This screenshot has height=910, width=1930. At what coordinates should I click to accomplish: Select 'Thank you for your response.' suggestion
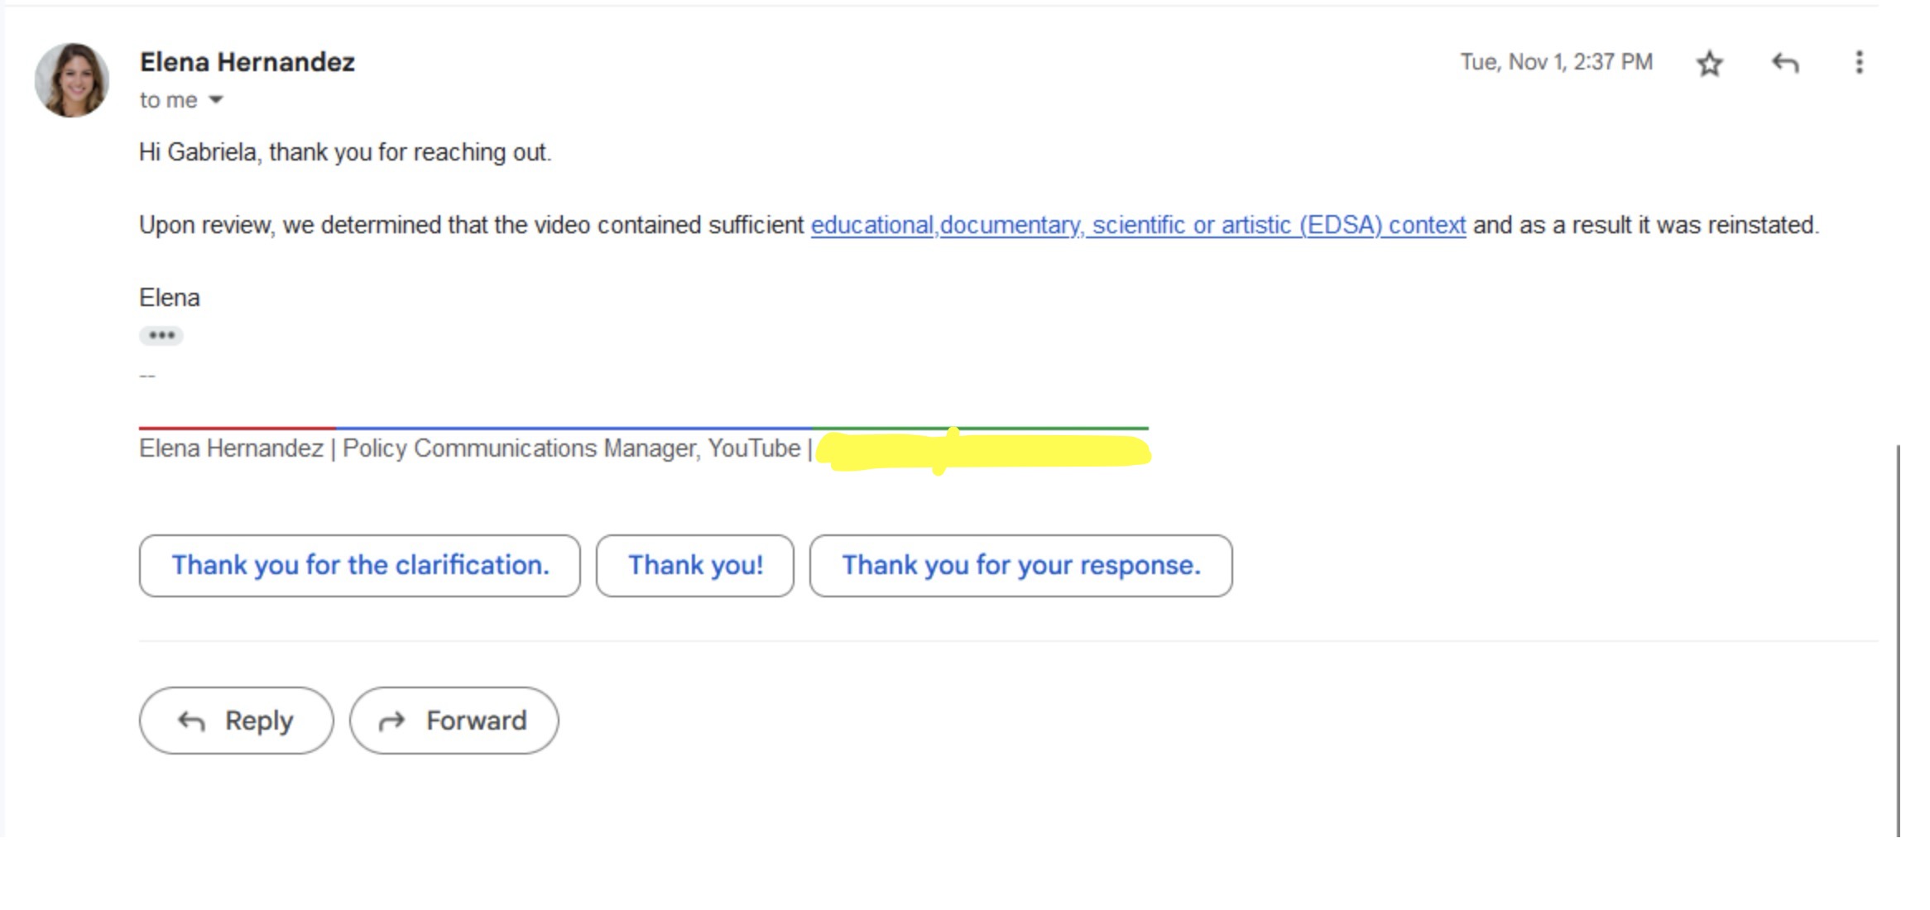[1020, 565]
